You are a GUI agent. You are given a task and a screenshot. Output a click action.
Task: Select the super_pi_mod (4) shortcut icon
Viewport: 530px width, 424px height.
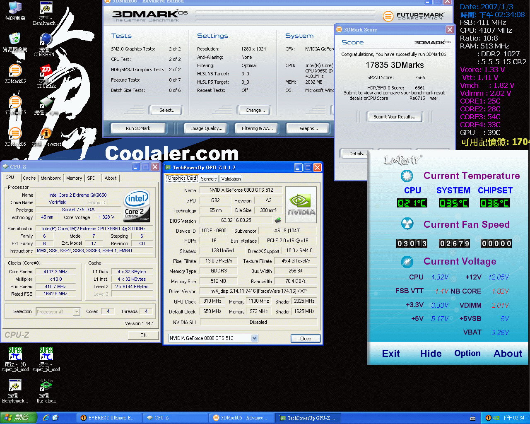pyautogui.click(x=15, y=359)
